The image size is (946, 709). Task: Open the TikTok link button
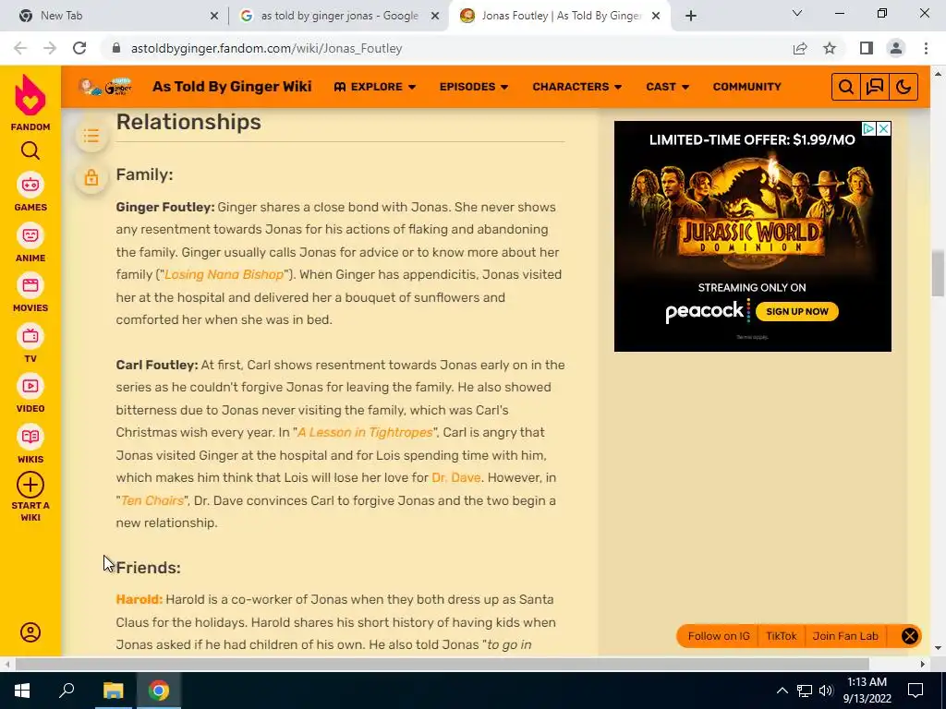point(782,636)
